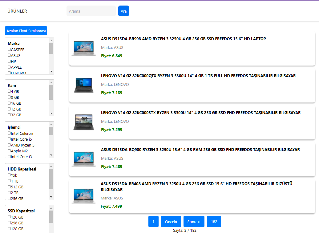Apply Azalan Fiyat Sıralaması sorting
The height and width of the screenshot is (233, 319).
point(26,31)
